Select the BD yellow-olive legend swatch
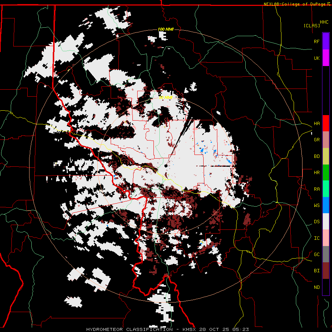This screenshot has width=332, height=332. tap(326, 156)
